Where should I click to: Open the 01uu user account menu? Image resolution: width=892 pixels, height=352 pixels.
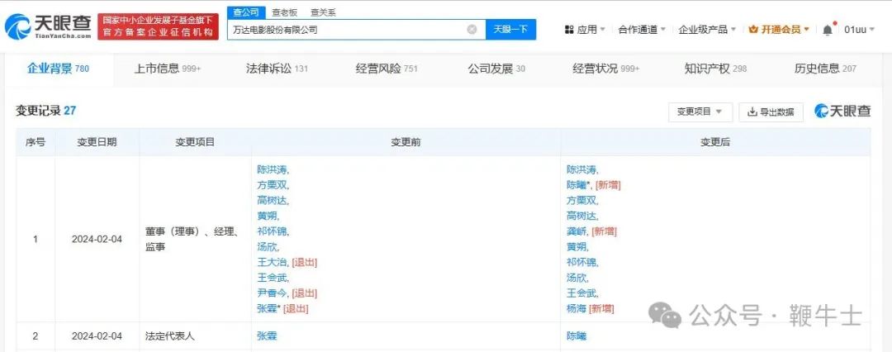[859, 30]
